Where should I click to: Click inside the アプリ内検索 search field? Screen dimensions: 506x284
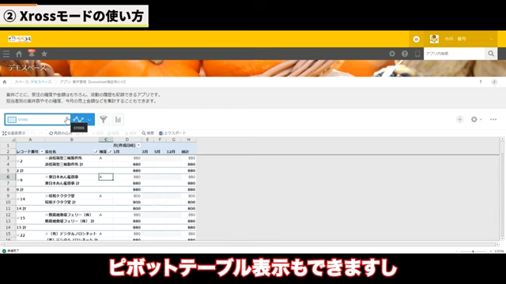[x=455, y=54]
